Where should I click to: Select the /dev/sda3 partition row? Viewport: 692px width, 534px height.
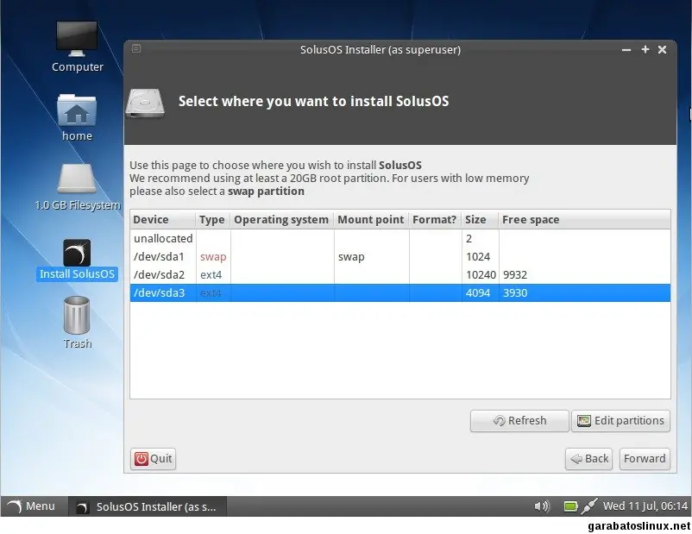point(400,292)
